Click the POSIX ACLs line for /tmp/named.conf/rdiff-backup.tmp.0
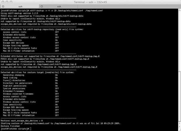Viewport: 181px width, 131px height. (45, 59)
